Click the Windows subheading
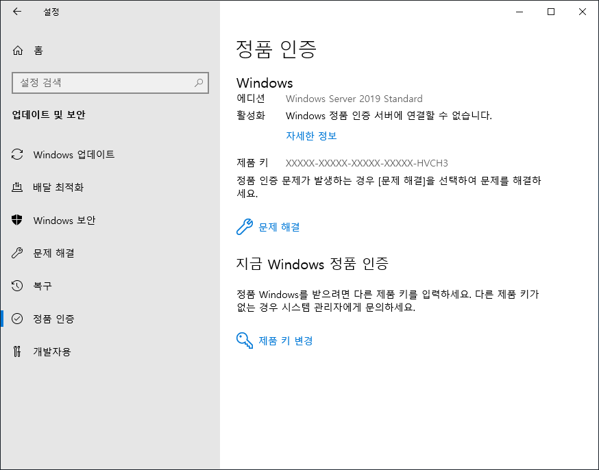The height and width of the screenshot is (470, 599). point(265,83)
